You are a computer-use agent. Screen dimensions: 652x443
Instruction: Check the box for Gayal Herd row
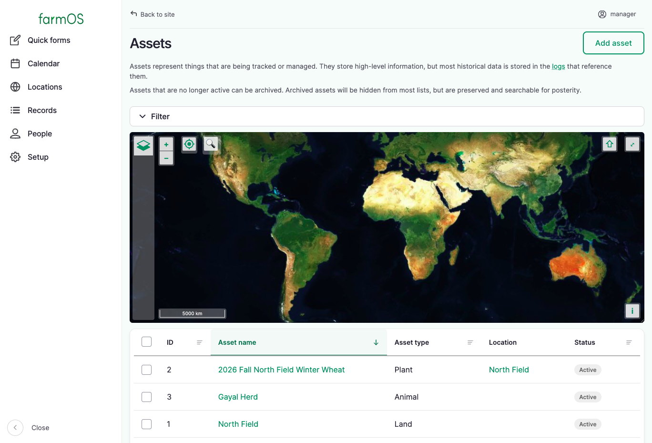click(x=147, y=397)
